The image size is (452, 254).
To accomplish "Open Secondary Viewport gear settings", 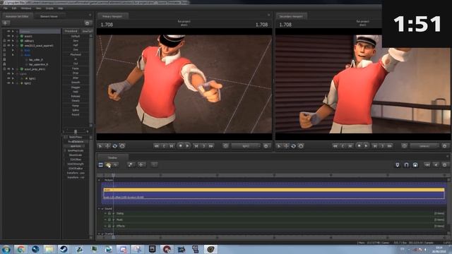I will point(445,146).
